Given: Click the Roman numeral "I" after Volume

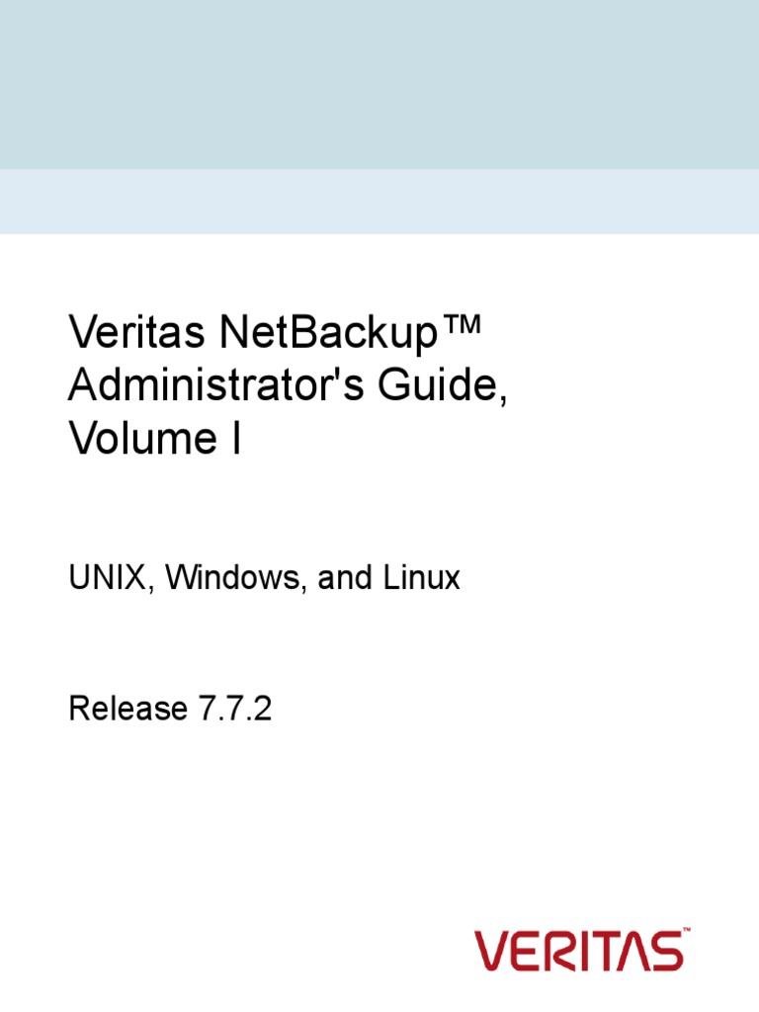Looking at the screenshot, I should click(233, 440).
